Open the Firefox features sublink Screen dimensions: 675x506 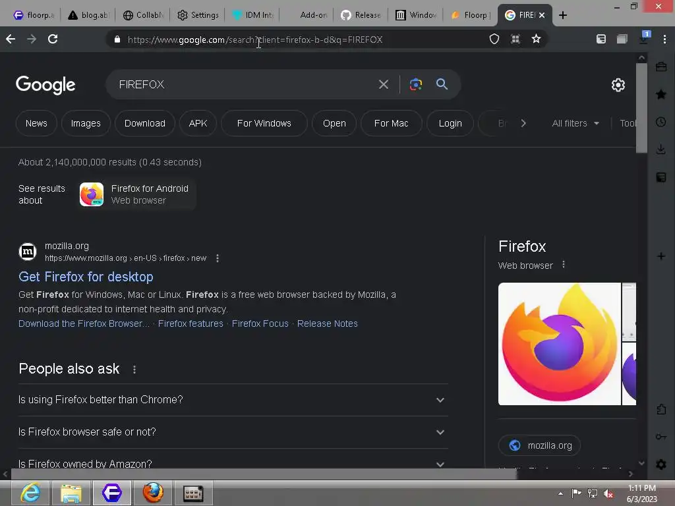[191, 323]
